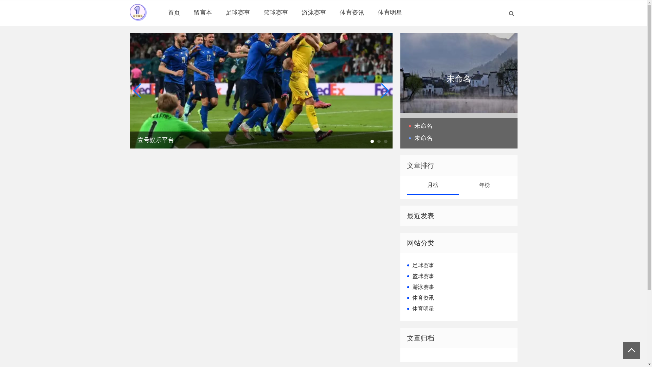Viewport: 652px width, 367px height.
Task: Click the back-to-top arrow button
Action: (631, 350)
